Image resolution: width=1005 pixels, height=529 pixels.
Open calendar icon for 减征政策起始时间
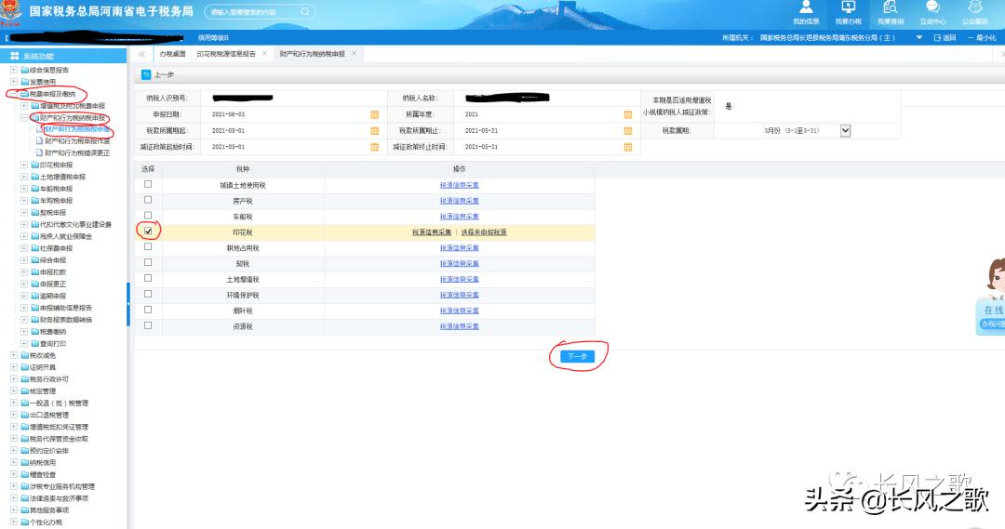(x=375, y=147)
